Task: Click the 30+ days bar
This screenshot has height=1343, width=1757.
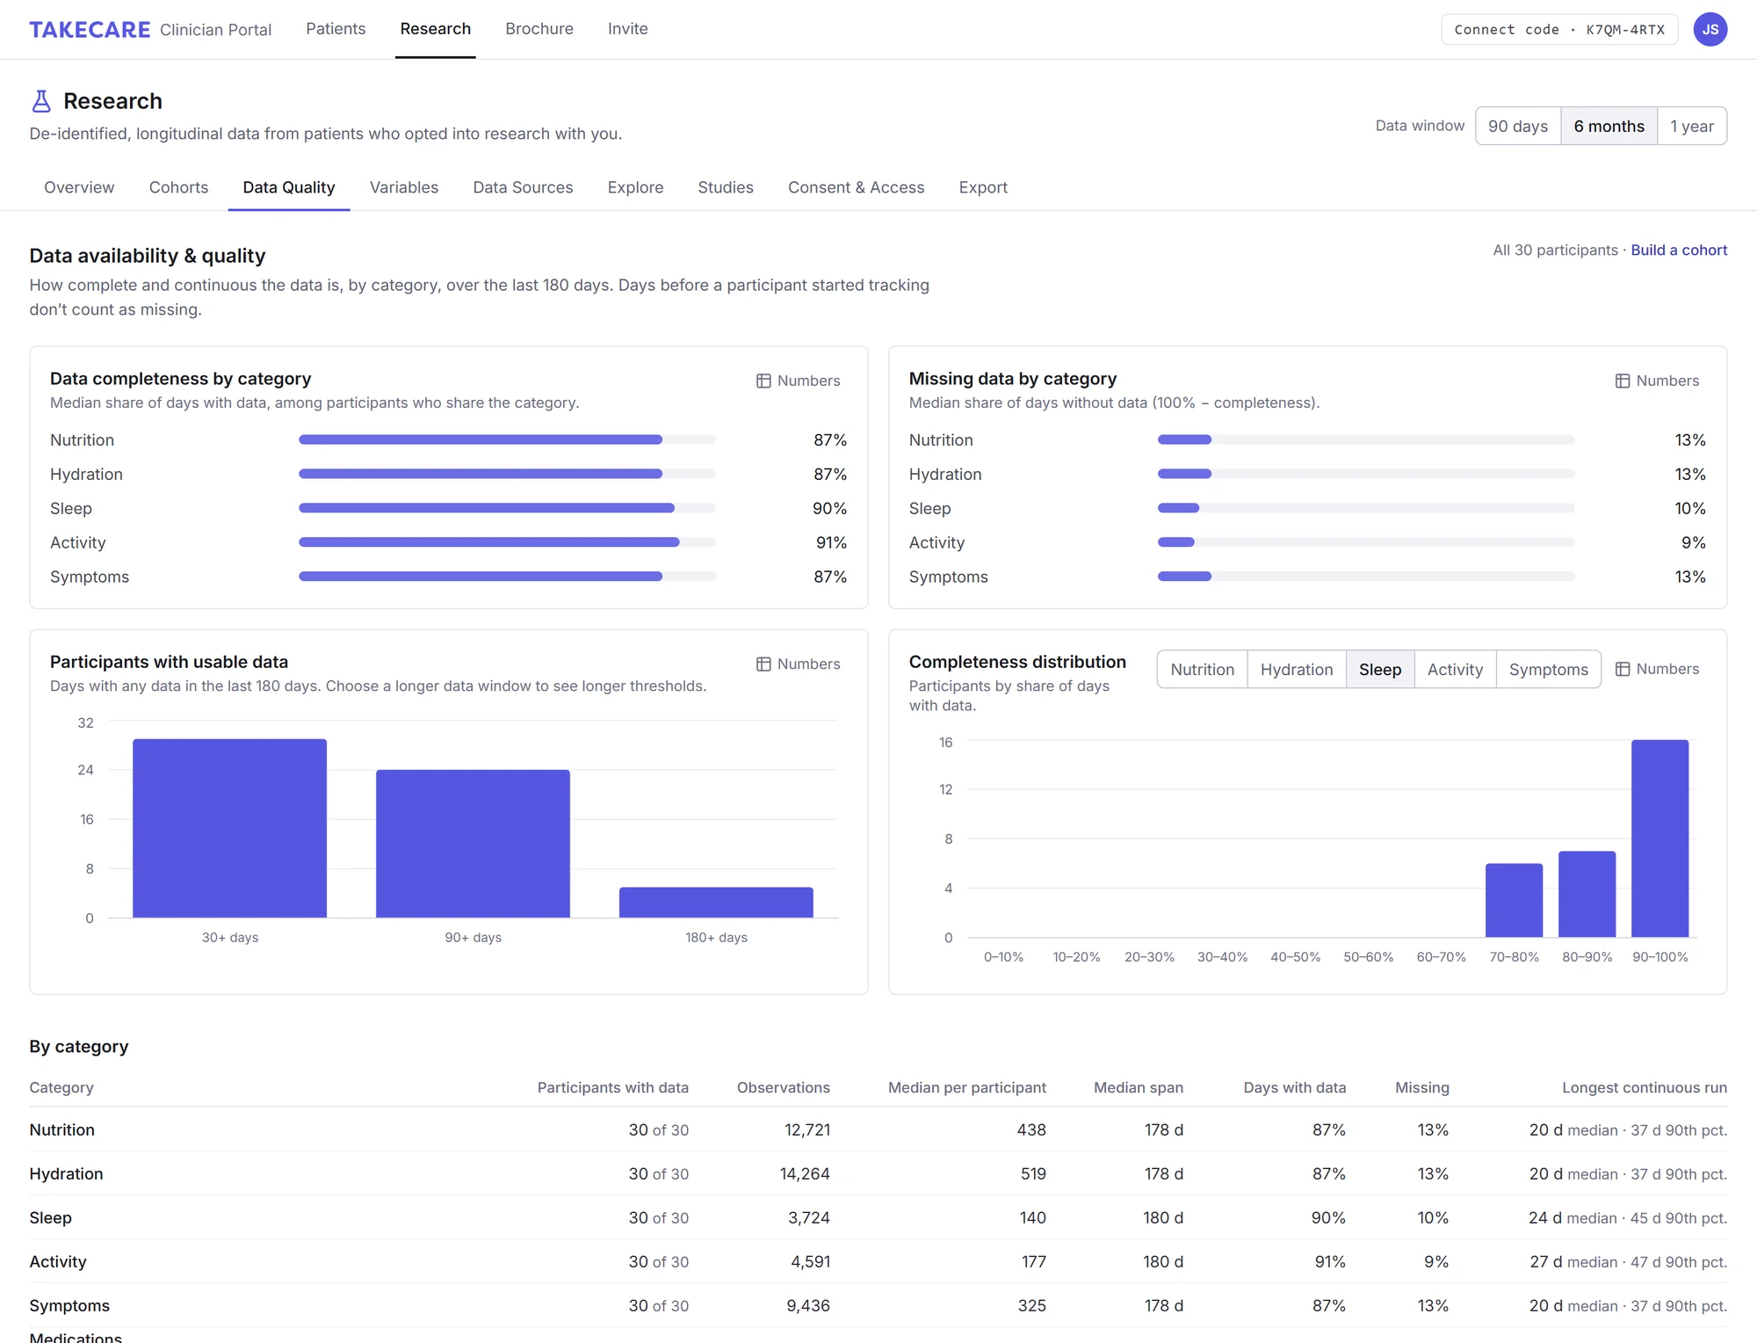Action: point(229,828)
